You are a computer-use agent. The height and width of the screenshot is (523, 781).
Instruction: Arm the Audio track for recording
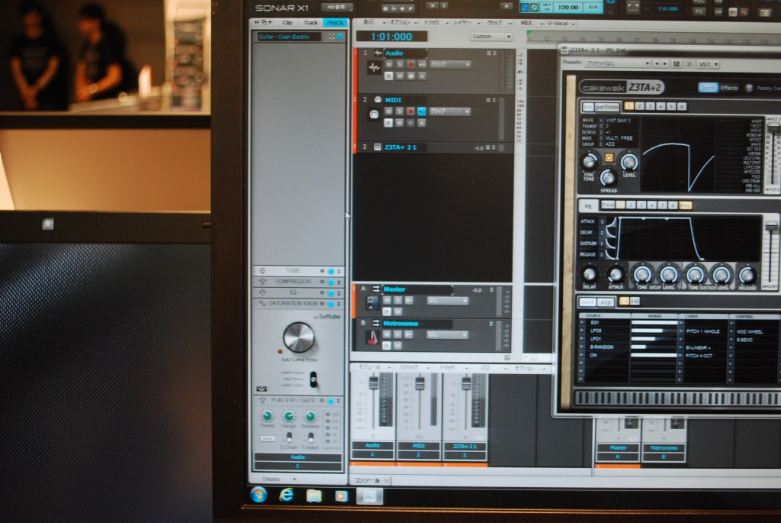410,64
